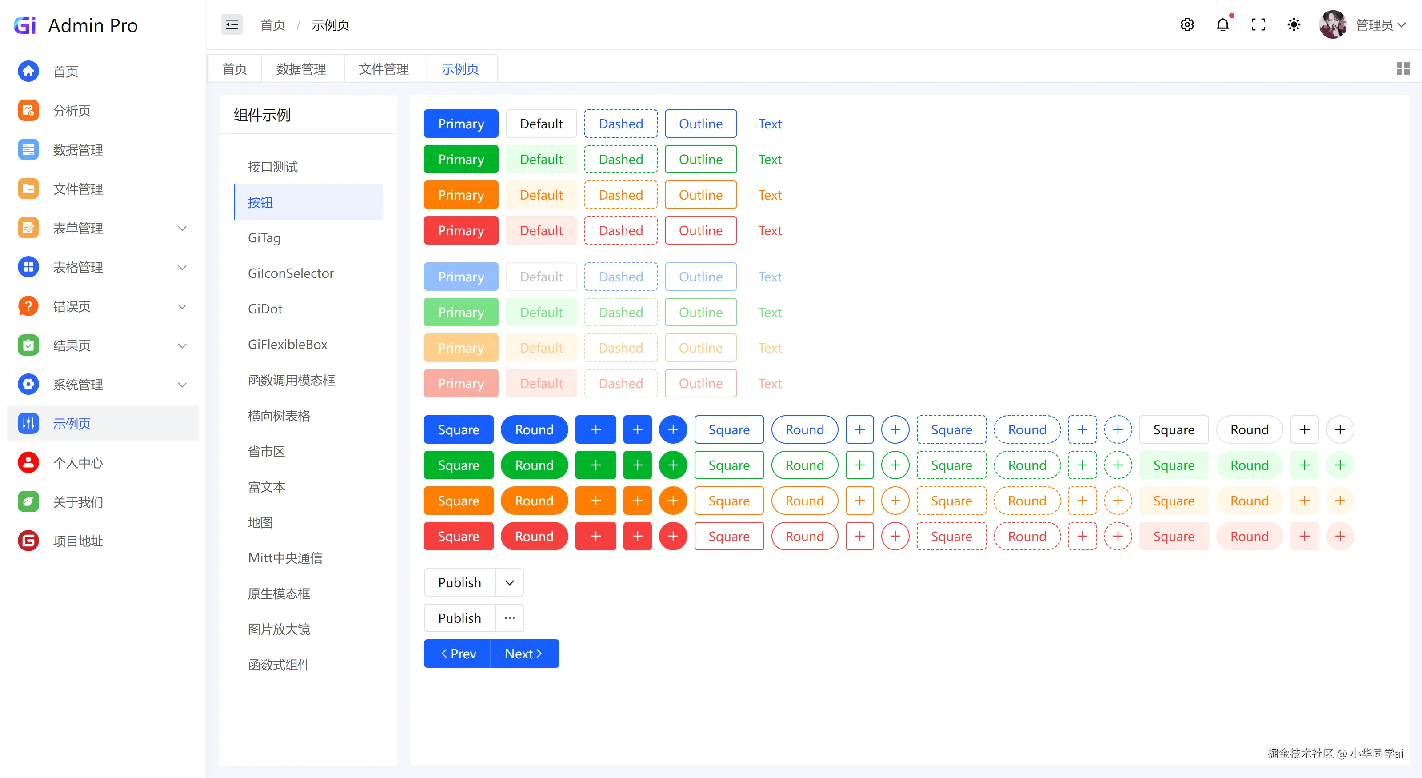1422x778 pixels.
Task: Expand the 表单管理 submenu
Action: [x=182, y=228]
